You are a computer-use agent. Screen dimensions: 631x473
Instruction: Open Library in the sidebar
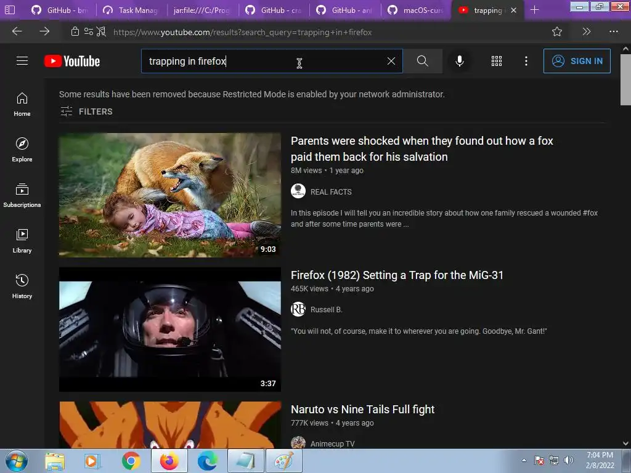(x=22, y=241)
